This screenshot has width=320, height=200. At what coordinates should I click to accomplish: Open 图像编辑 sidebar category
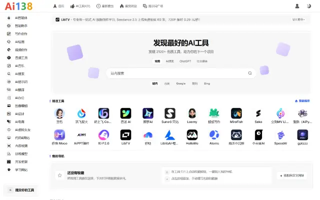click(x=21, y=106)
